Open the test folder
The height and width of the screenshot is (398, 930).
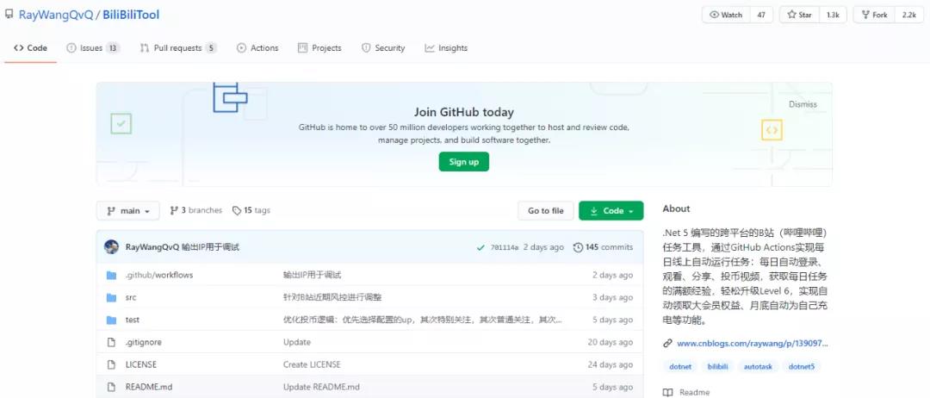coord(133,320)
